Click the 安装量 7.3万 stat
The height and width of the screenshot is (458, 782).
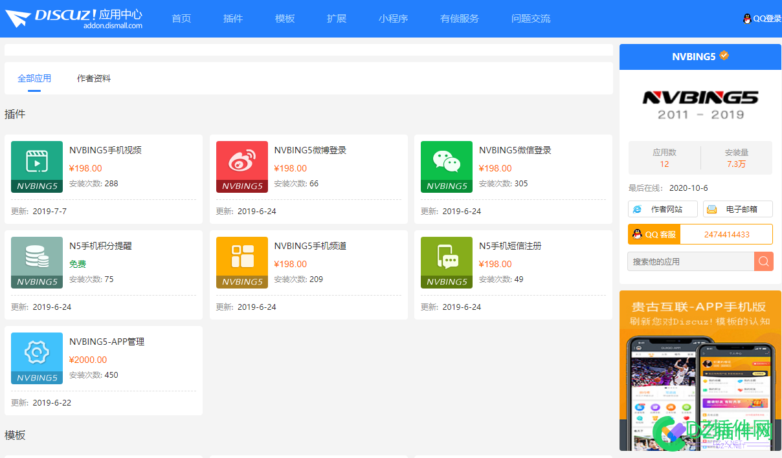click(737, 158)
